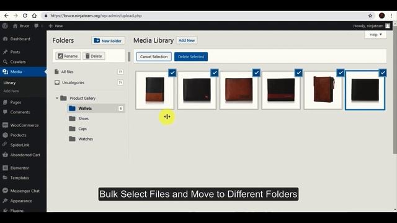Click the brown zip wallet thumbnail
The width and height of the screenshot is (397, 223).
tap(323, 90)
